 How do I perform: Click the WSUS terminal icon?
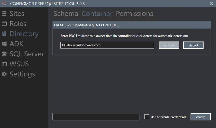pyautogui.click(x=4, y=64)
